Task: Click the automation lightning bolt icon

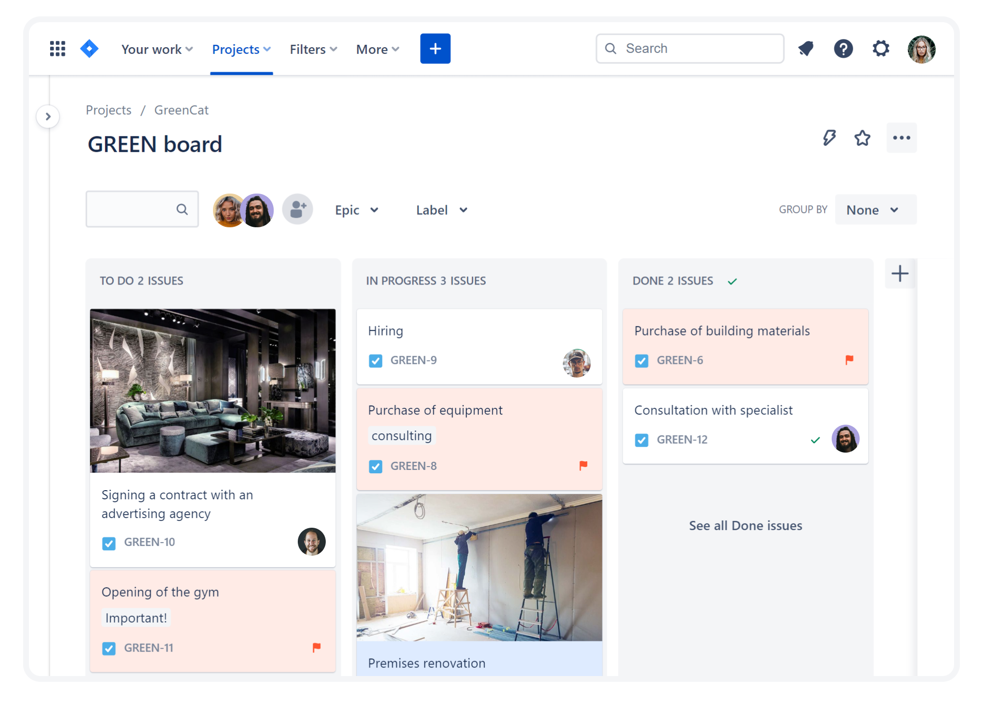Action: pyautogui.click(x=829, y=138)
